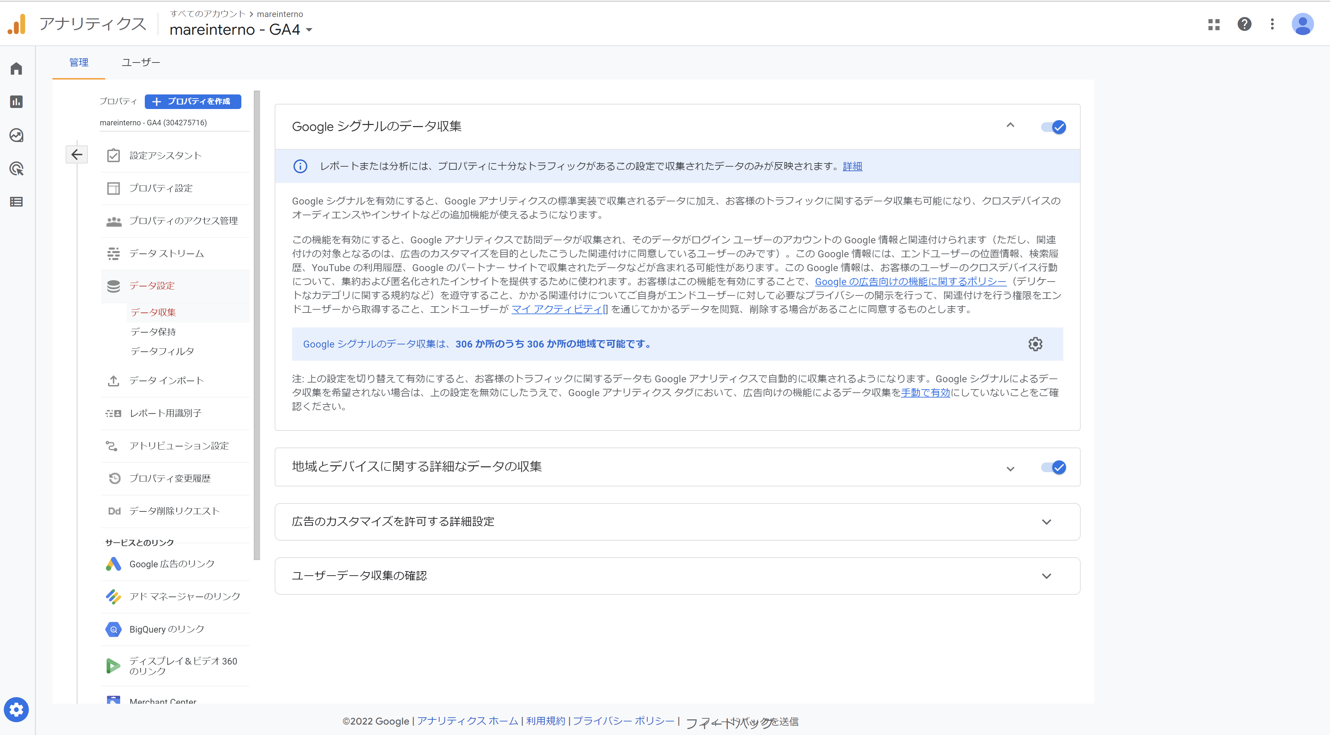Switch to the ユーザー tab
Screen dimensions: 1330x735
[x=140, y=62]
